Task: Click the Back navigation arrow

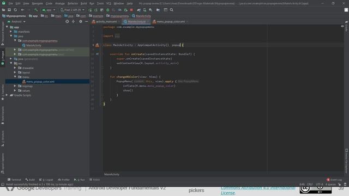Action: (22, 10)
